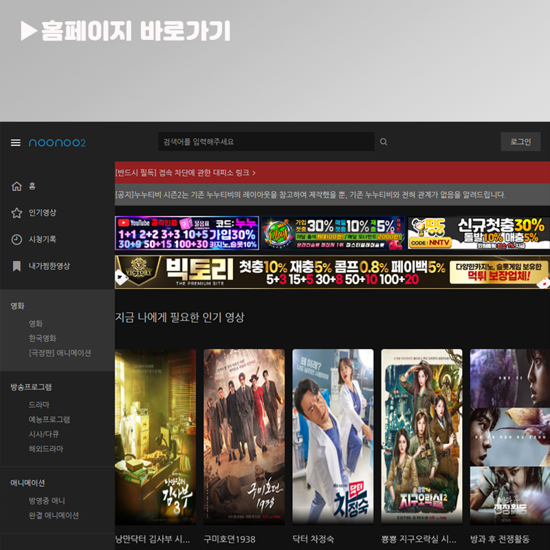Click the chevron after 대피소 링크
The width and height of the screenshot is (550, 550).
254,173
